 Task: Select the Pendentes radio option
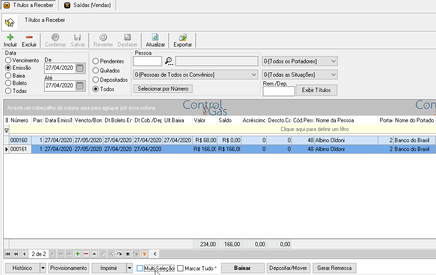pos(96,61)
